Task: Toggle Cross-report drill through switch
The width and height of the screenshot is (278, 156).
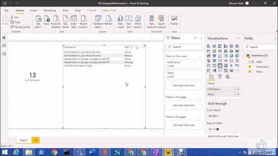Action: tap(216, 116)
